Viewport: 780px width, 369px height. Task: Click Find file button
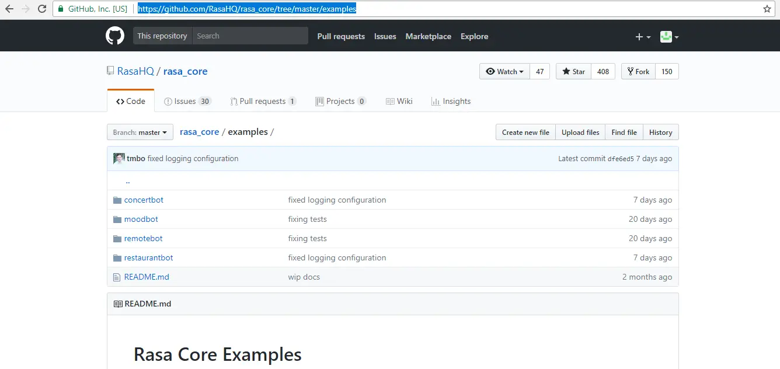pos(624,132)
